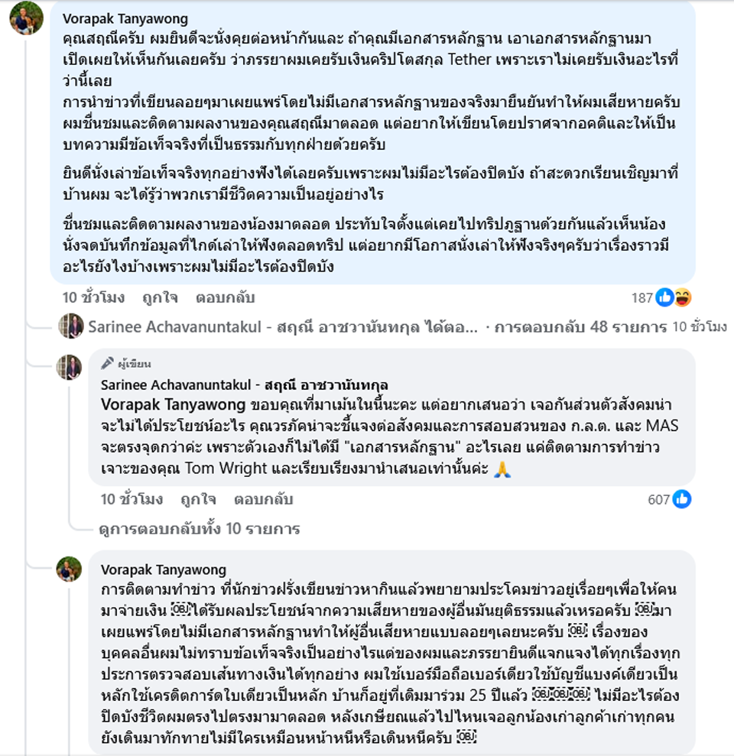Click ตอบกลับ under Sarinee's reply

(x=264, y=499)
